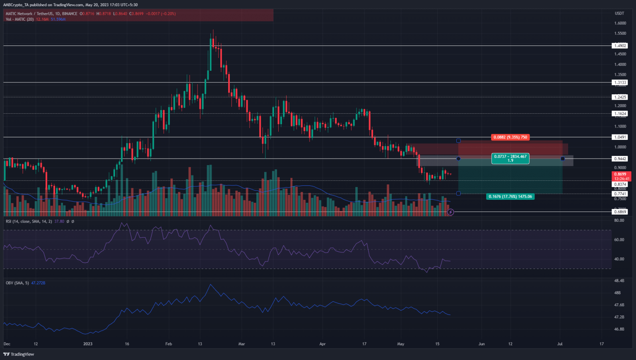Grab the position entry circle handle
Image resolution: width=636 pixels, height=360 pixels.
click(x=458, y=158)
